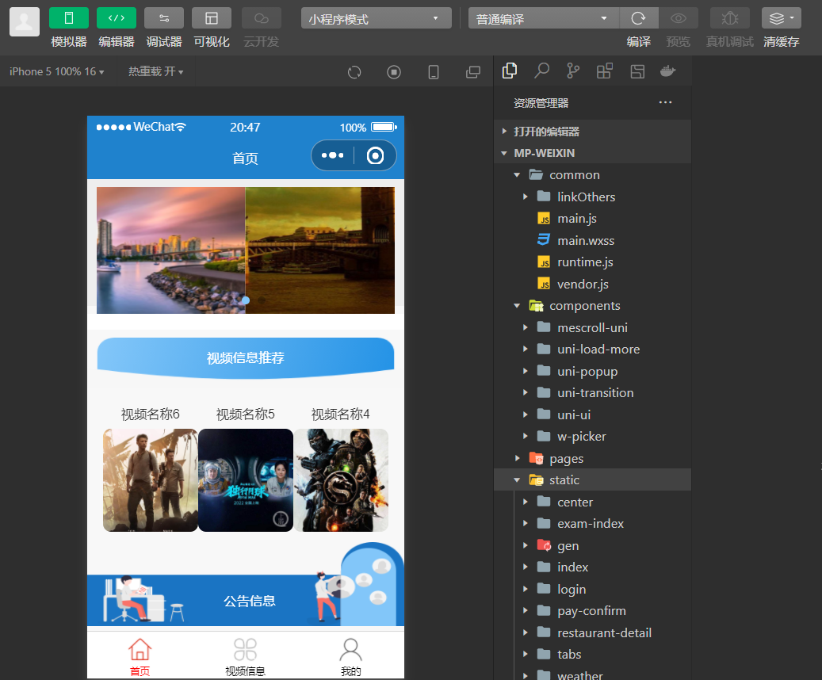822x680 pixels.
Task: Open the runtime.js file
Action: [592, 262]
